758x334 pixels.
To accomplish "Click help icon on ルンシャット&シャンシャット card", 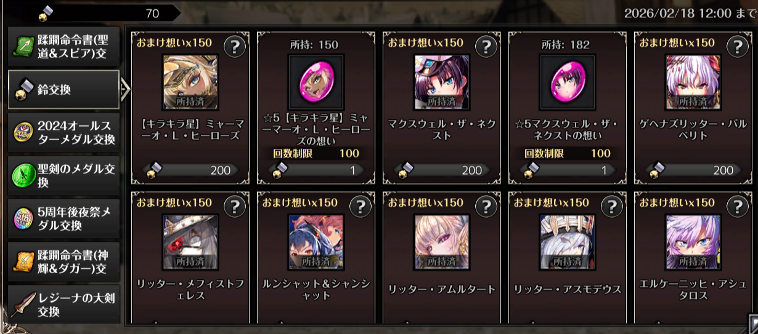I will pyautogui.click(x=361, y=206).
